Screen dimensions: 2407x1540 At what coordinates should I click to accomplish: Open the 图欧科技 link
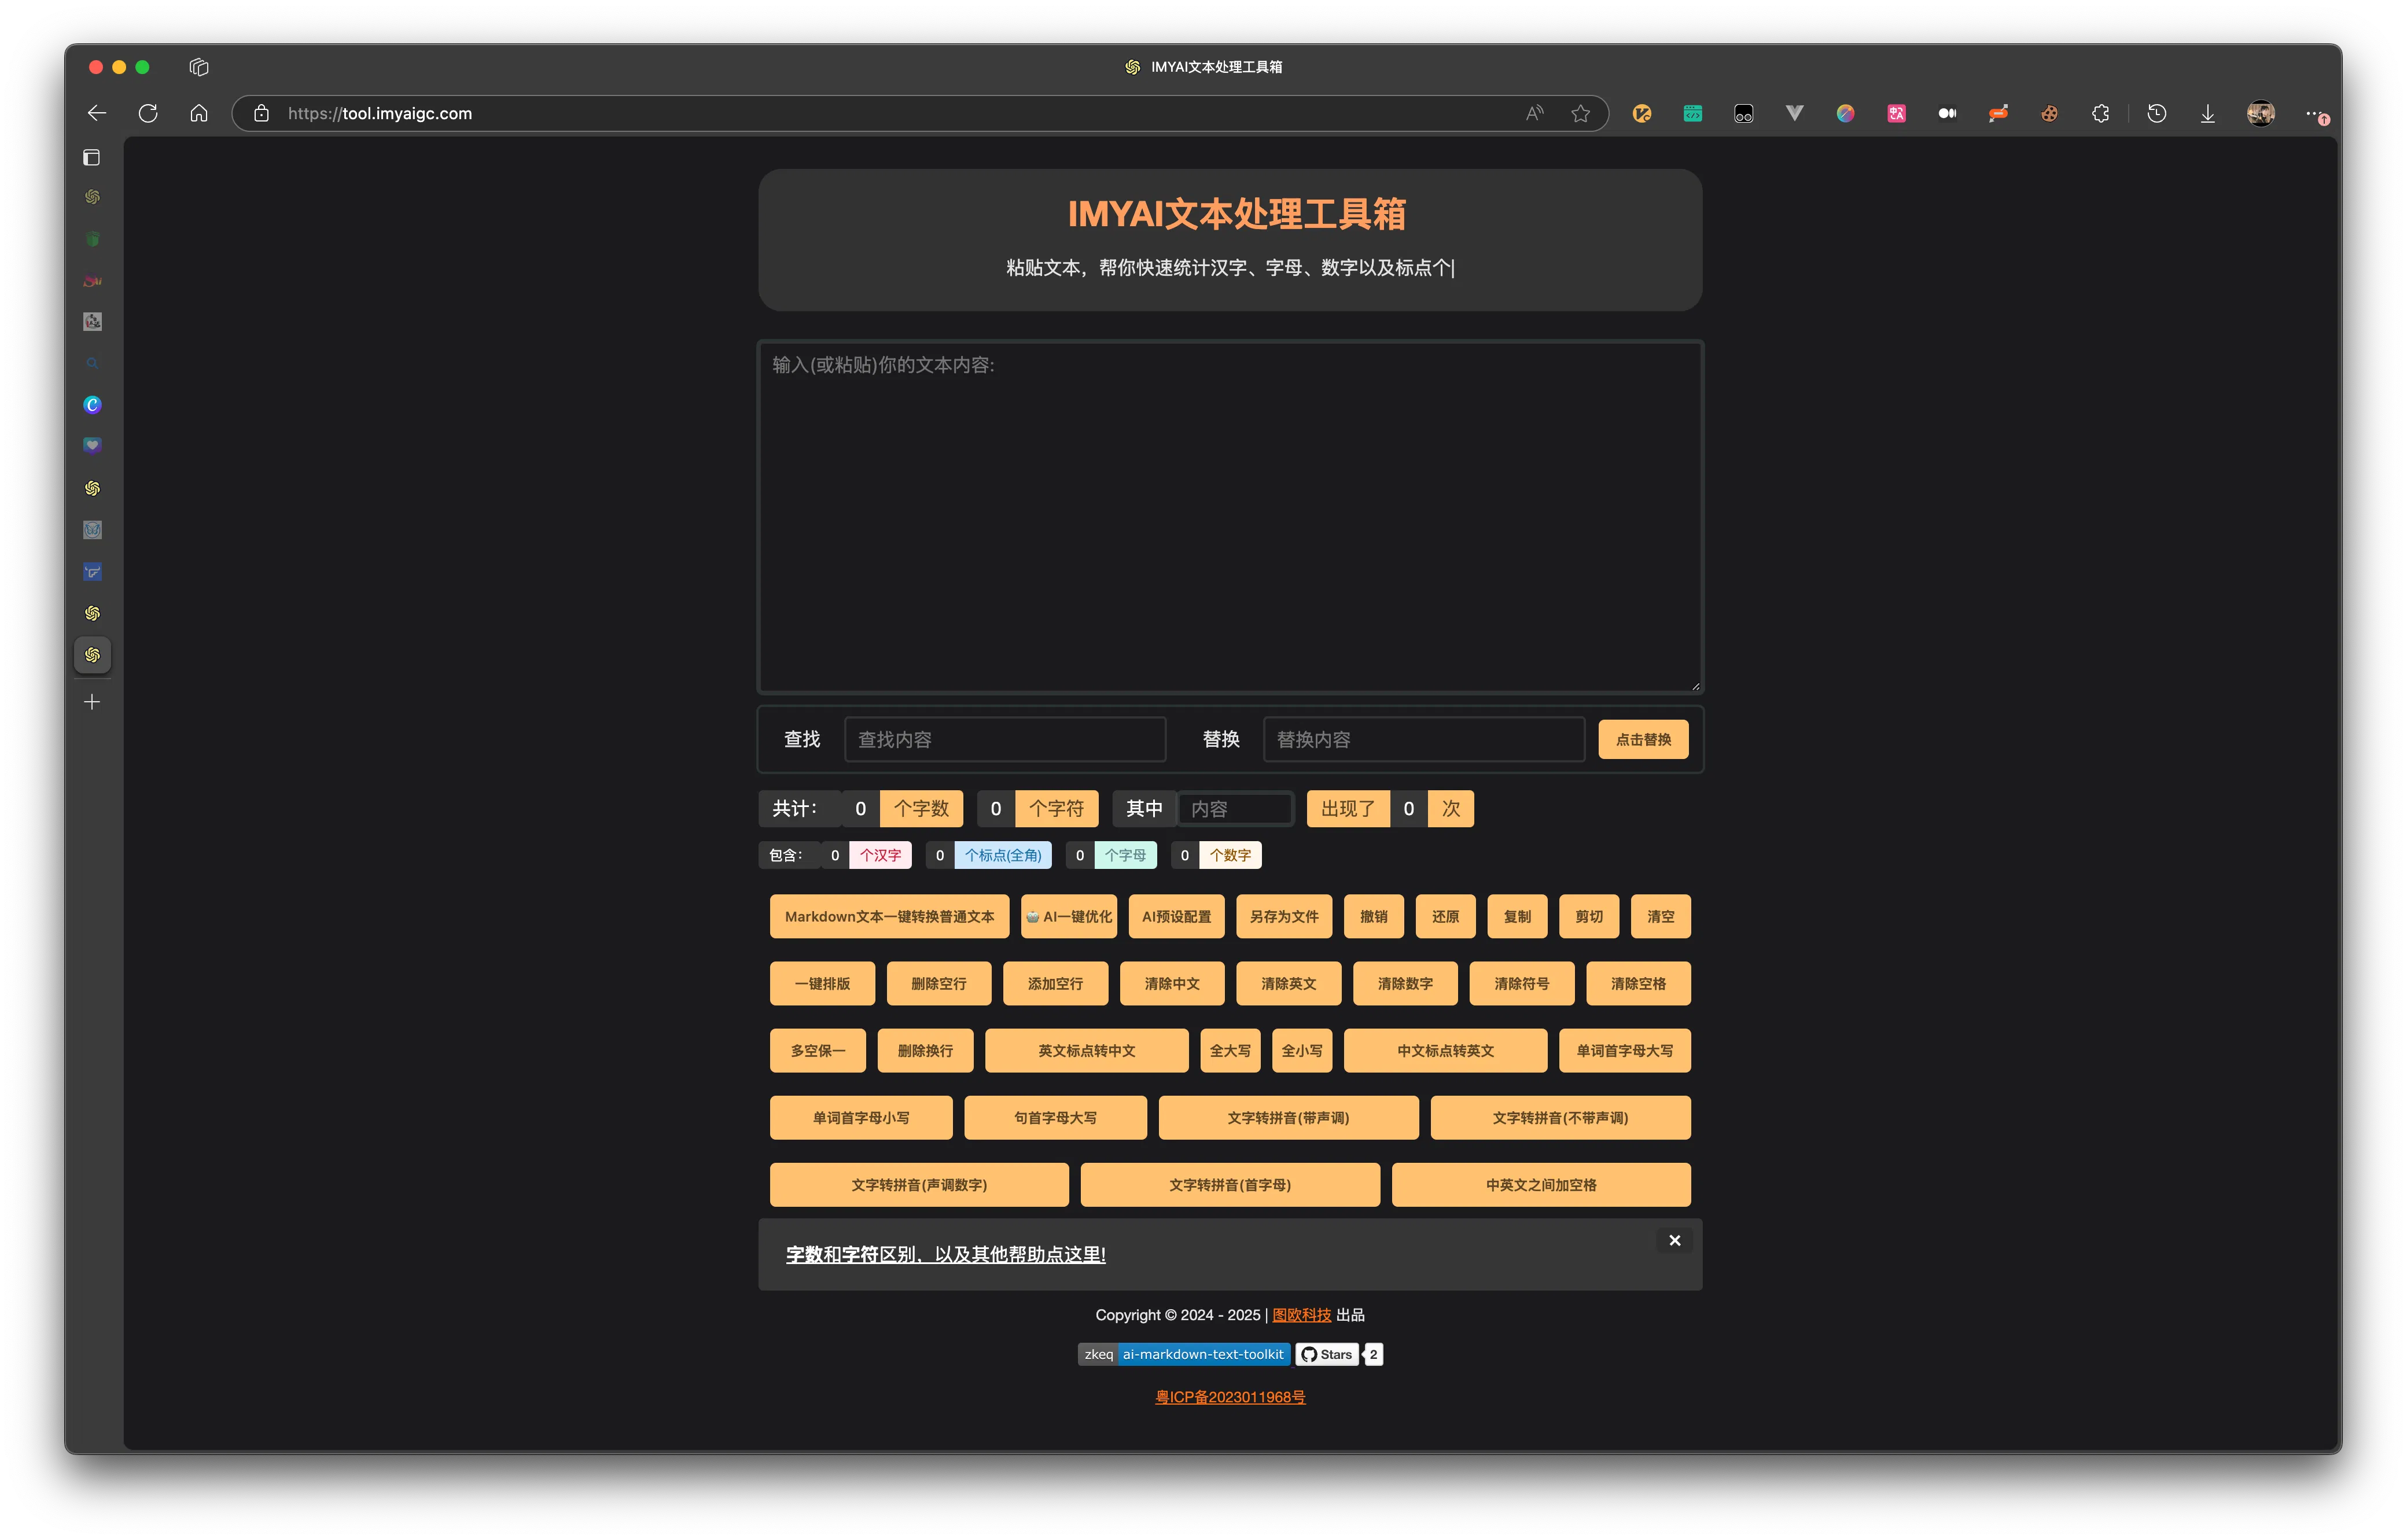coord(1301,1314)
